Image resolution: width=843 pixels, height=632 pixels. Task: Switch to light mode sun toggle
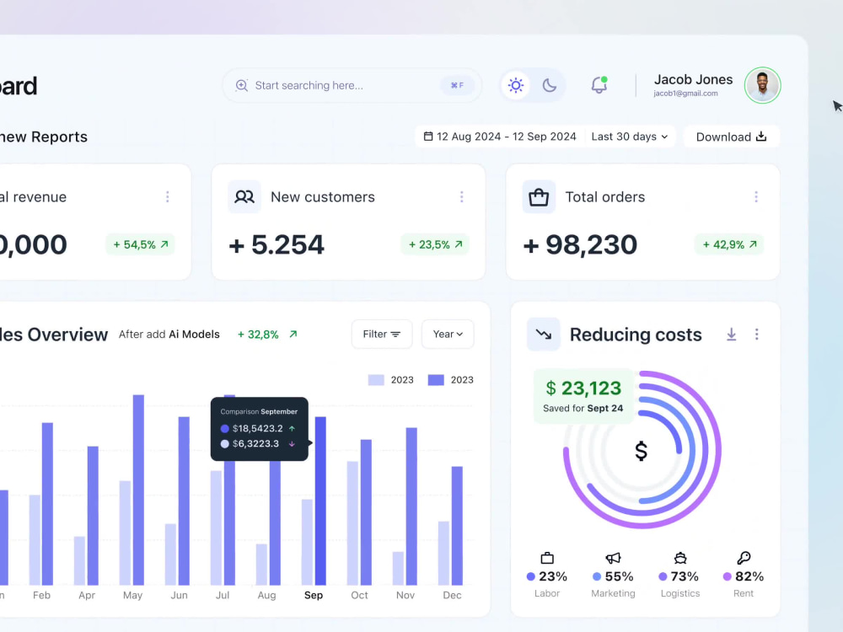pos(516,85)
